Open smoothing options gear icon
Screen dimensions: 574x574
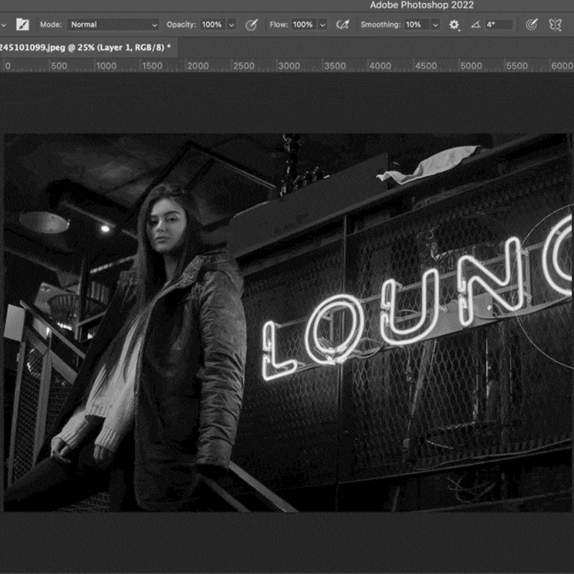point(454,24)
